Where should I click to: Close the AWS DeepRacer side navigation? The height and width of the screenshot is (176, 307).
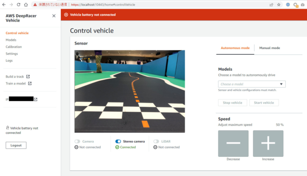click(54, 16)
